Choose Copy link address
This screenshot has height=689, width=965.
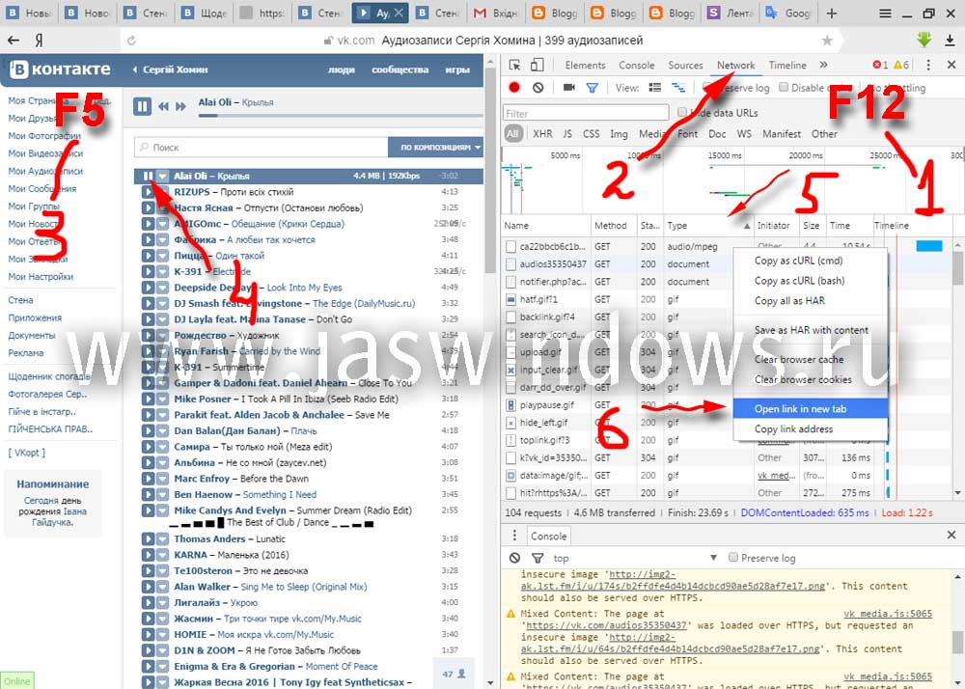pyautogui.click(x=810, y=428)
